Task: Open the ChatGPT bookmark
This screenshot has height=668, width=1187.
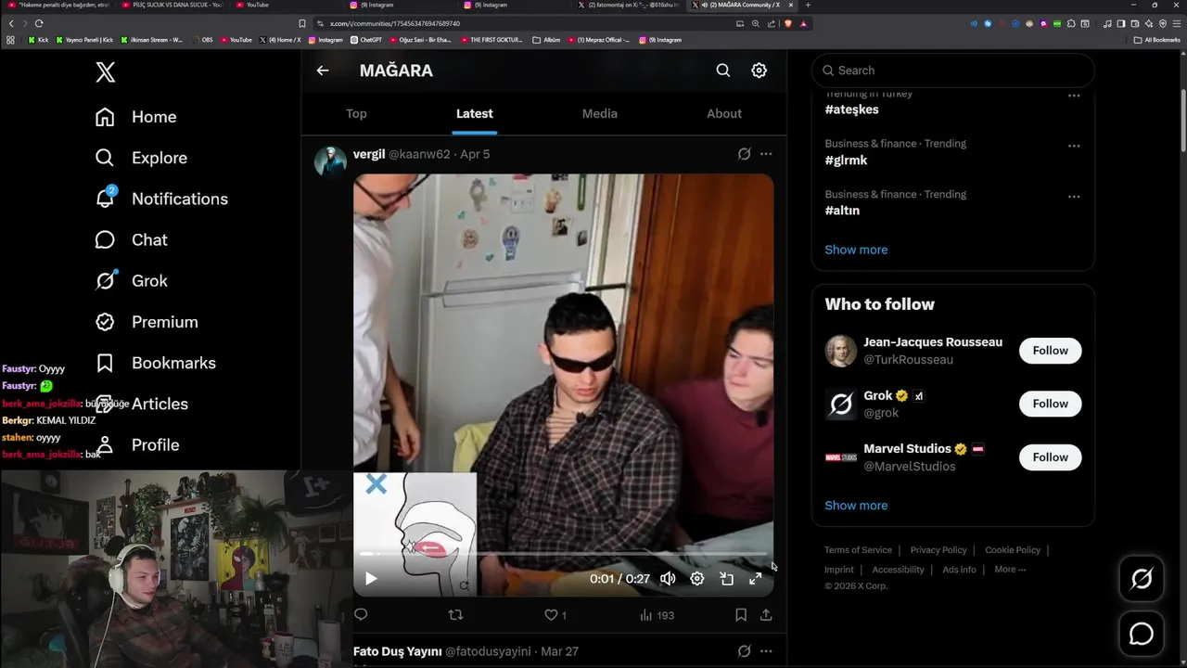Action: [366, 40]
